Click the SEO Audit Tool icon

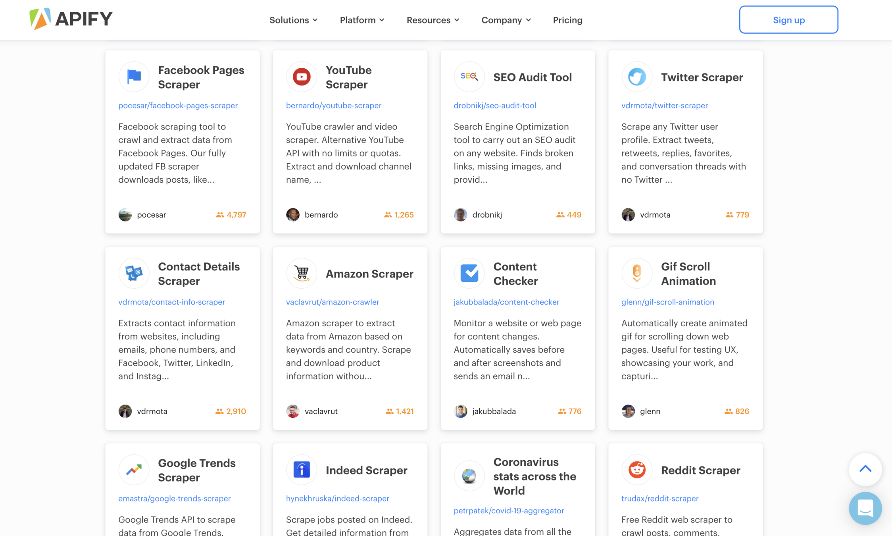pos(469,77)
